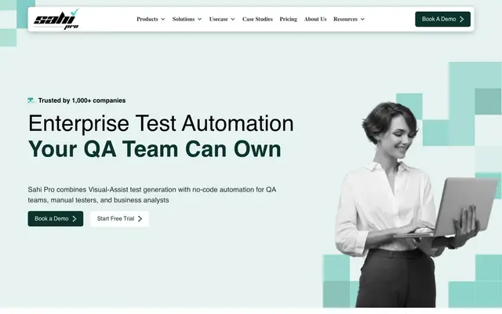Viewport: 502px width, 314px height.
Task: Visit the About Us page
Action: coord(315,19)
